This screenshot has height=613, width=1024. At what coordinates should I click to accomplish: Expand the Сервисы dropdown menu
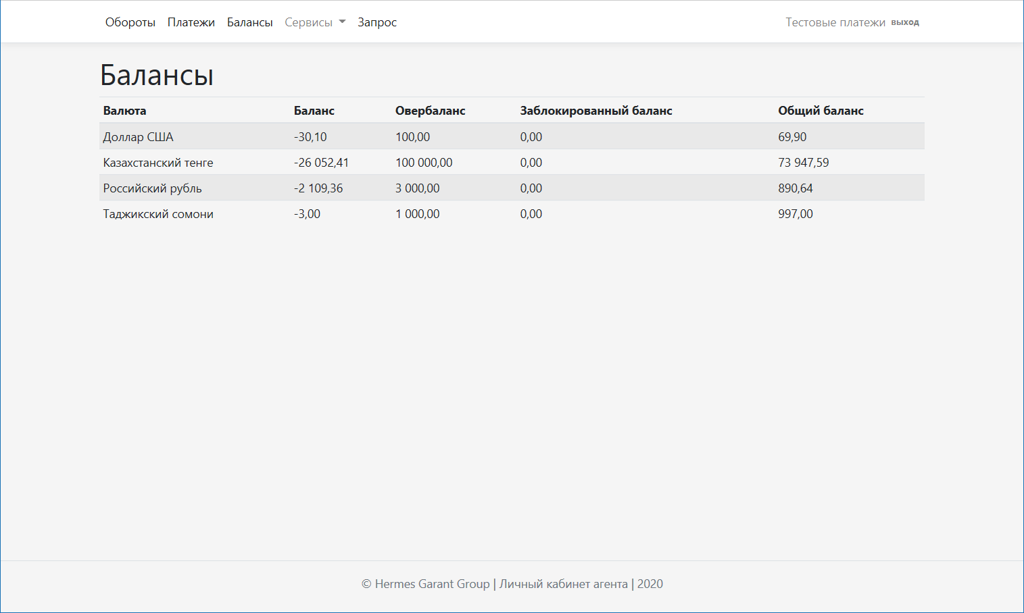tap(315, 22)
